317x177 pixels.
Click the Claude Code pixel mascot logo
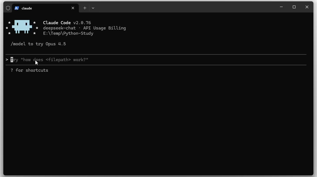click(22, 27)
